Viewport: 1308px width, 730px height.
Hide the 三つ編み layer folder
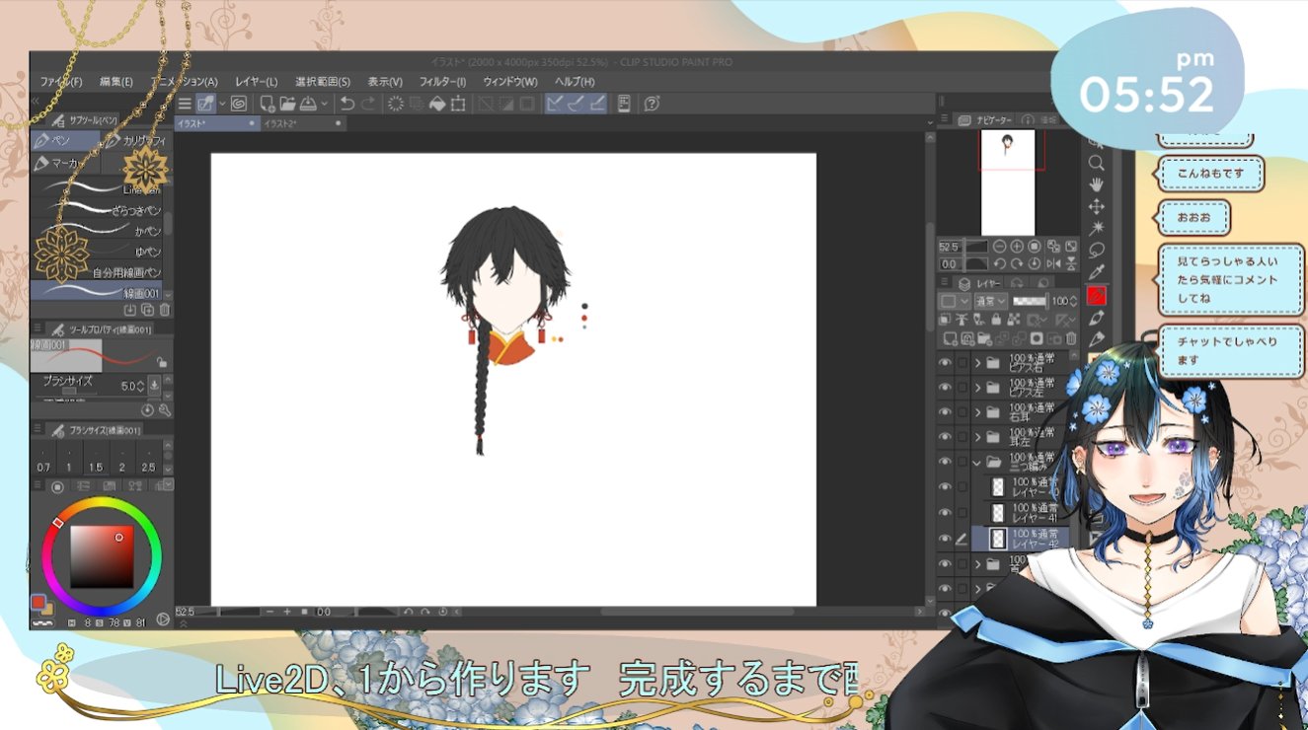coord(946,460)
